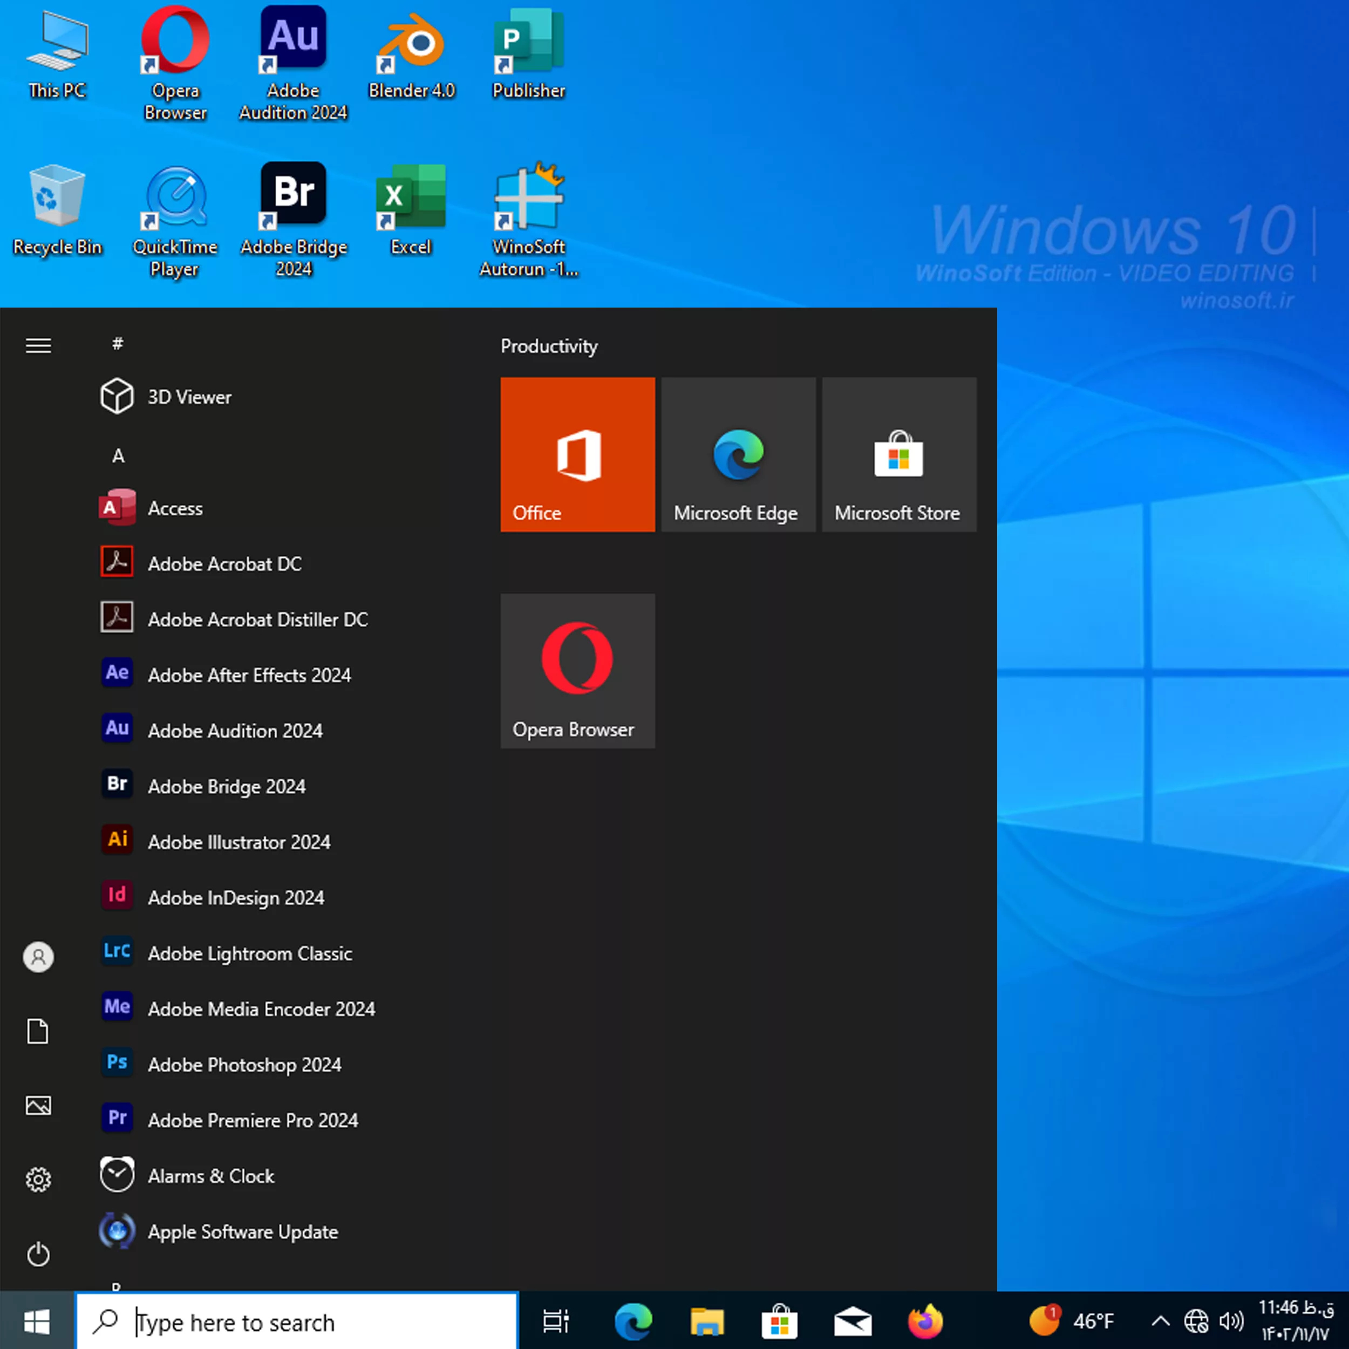Screen dimensions: 1349x1349
Task: Open the Blender 4.0 desktop shortcut
Action: pos(411,56)
